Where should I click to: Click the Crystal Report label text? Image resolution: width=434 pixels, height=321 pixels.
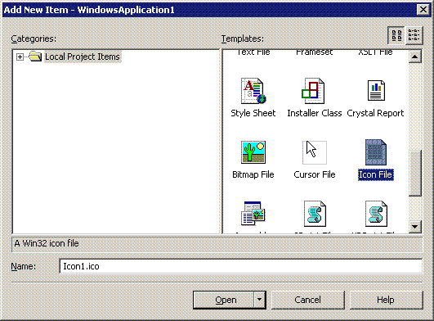376,113
